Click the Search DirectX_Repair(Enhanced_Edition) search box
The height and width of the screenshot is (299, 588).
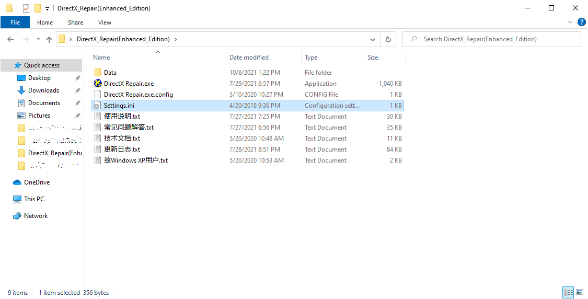click(492, 39)
